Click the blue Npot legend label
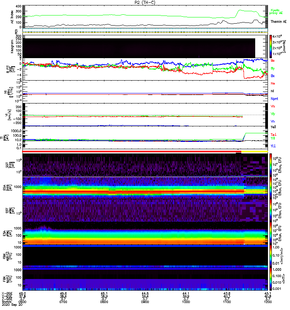 (x=275, y=99)
